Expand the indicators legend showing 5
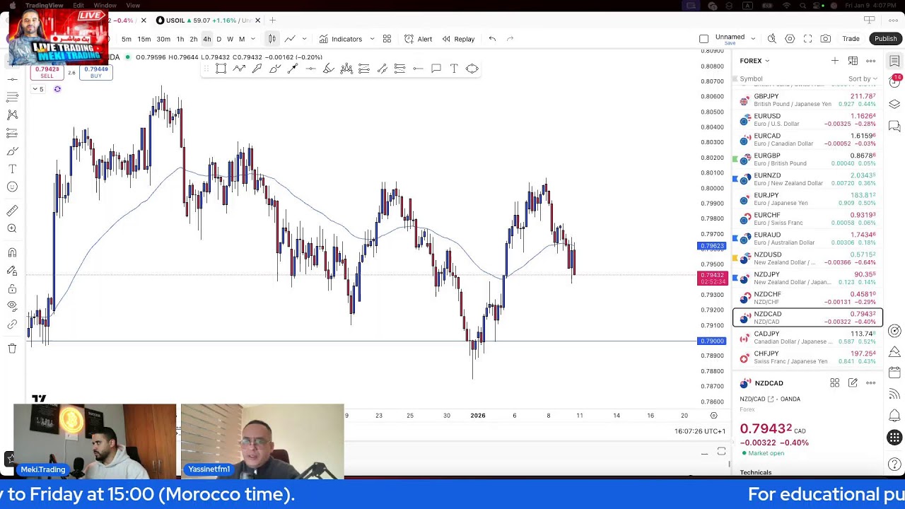Viewport: 905px width, 509px height. 37,89
